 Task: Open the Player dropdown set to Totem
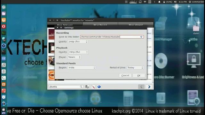74,57
